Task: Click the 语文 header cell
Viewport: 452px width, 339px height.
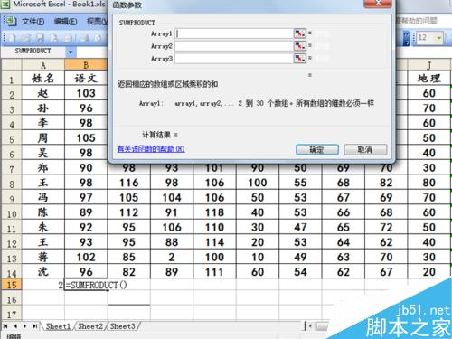Action: [86, 79]
